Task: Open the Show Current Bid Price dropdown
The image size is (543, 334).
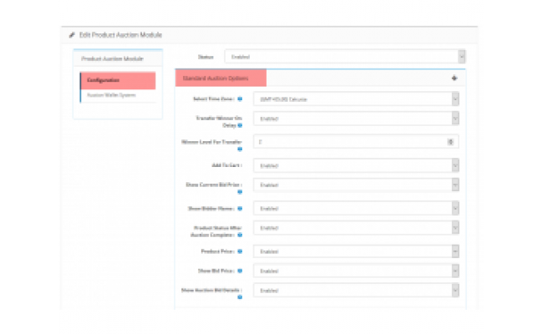Action: tap(356, 185)
